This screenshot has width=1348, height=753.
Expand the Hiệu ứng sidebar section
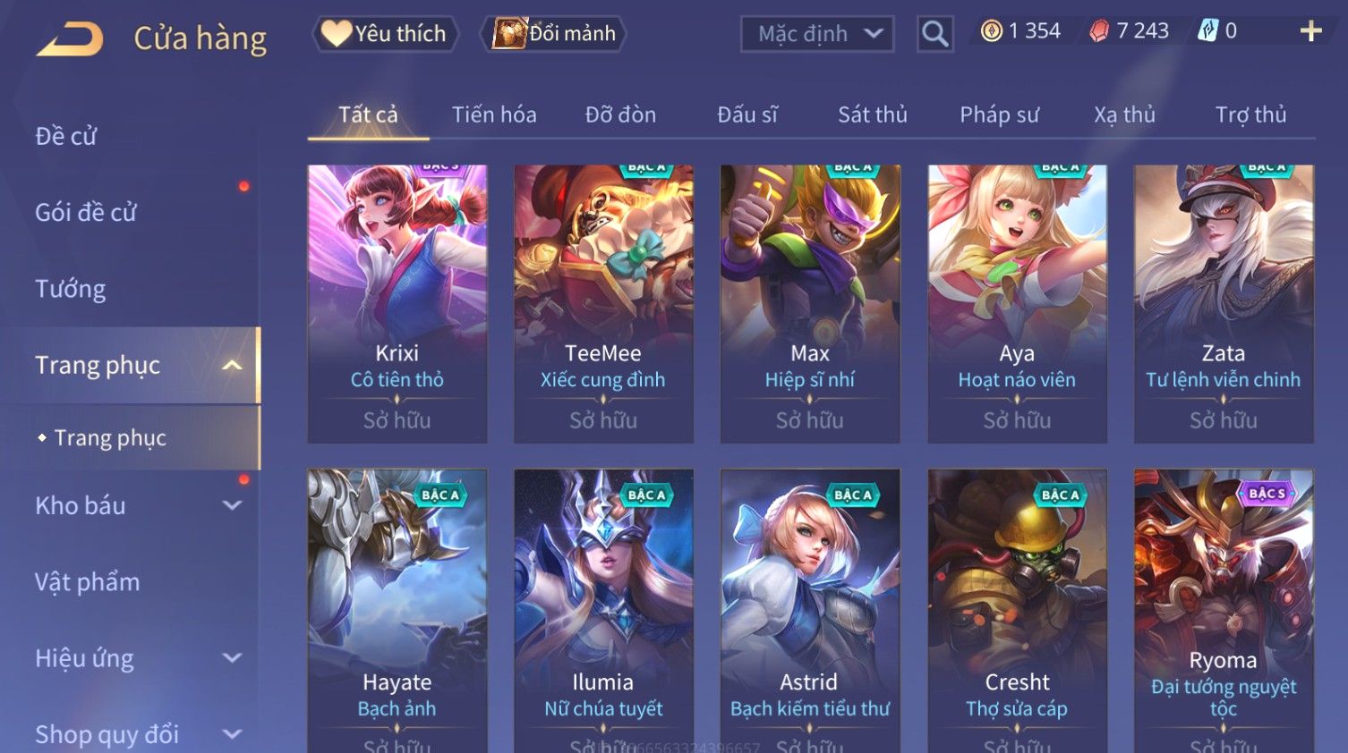232,658
